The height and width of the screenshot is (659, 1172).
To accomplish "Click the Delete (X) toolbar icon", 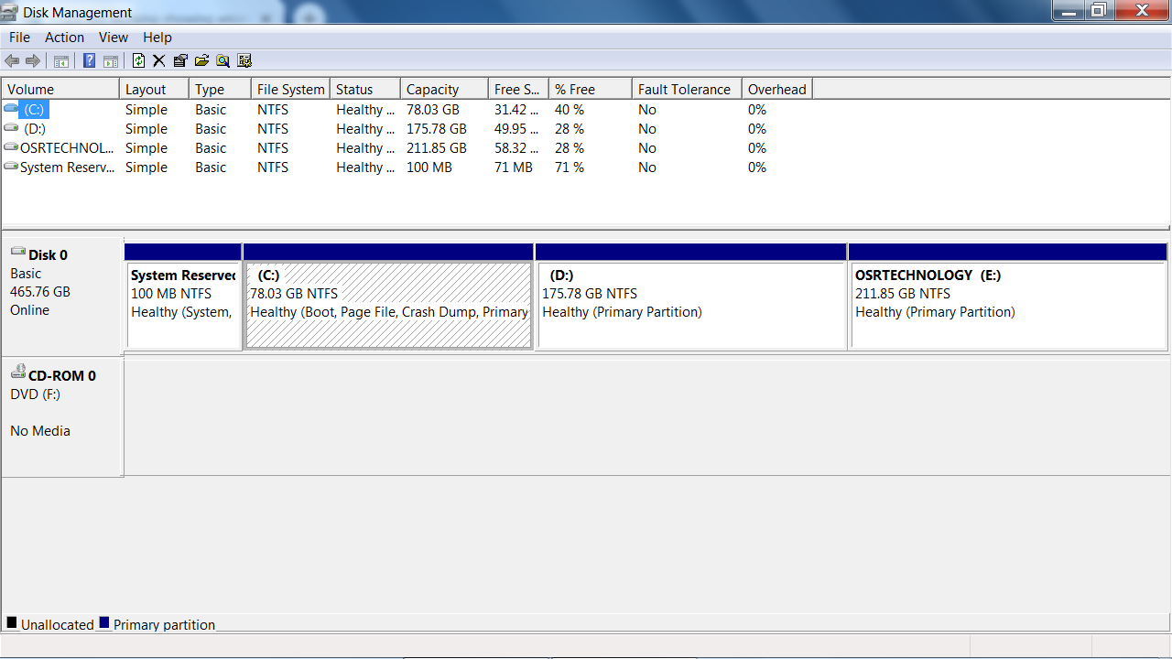I will (x=158, y=61).
